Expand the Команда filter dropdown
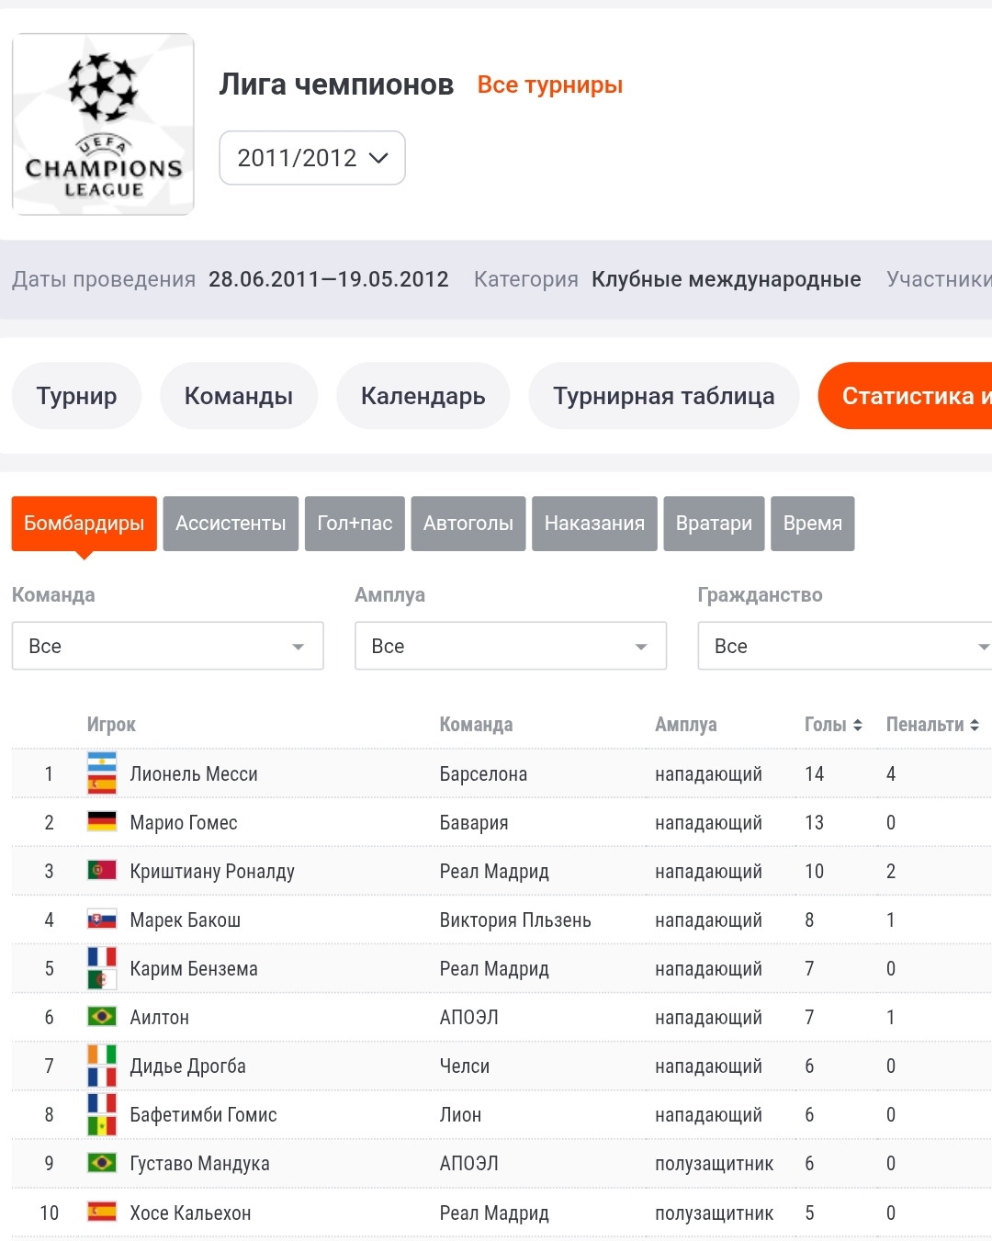This screenshot has height=1241, width=992. [168, 646]
